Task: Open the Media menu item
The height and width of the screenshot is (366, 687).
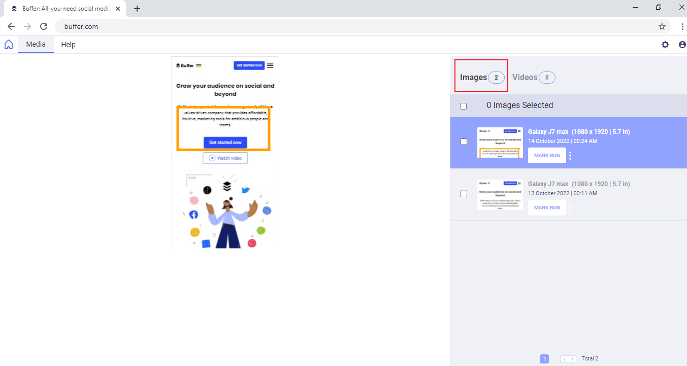Action: 36,45
